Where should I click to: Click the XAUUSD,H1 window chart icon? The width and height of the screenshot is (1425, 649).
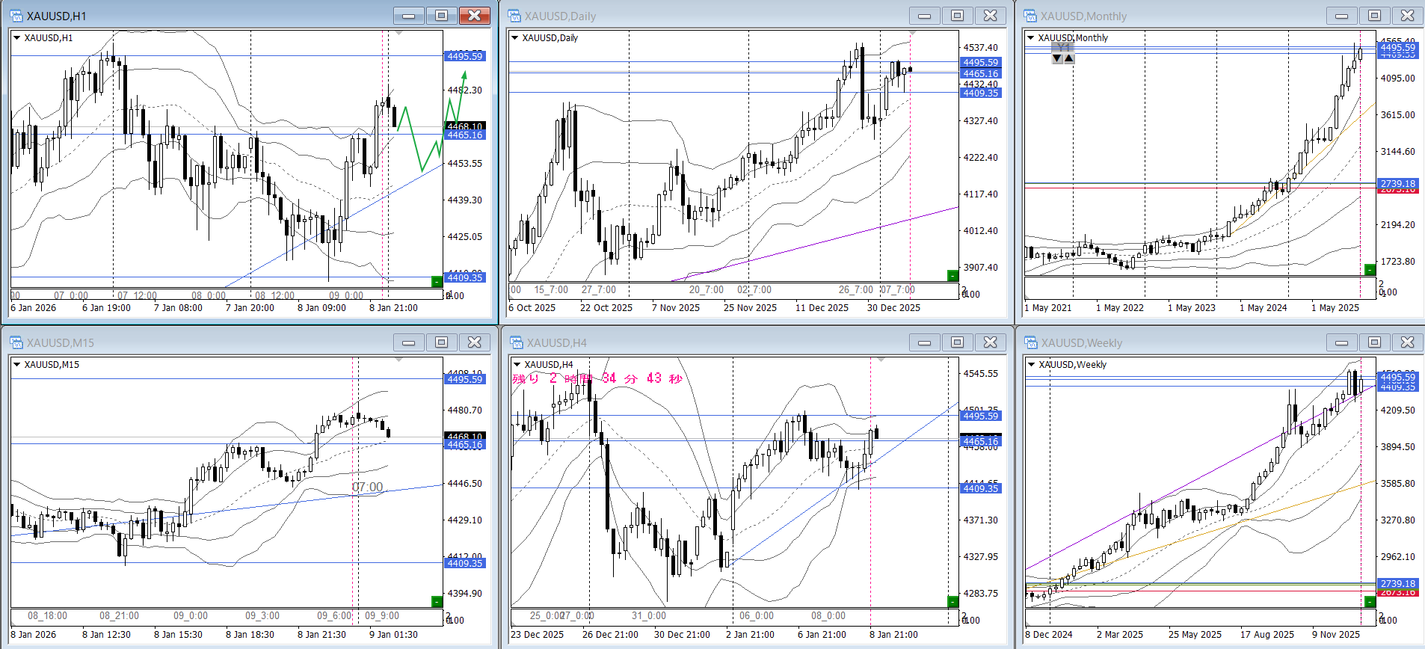[x=16, y=16]
